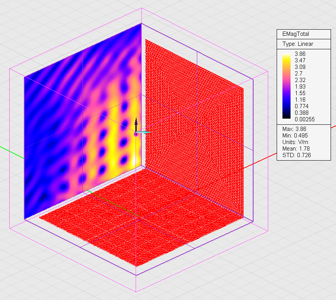Screen dimensions: 336x300
Task: Select the red horizontal floor mesh plane
Action: tap(141, 216)
